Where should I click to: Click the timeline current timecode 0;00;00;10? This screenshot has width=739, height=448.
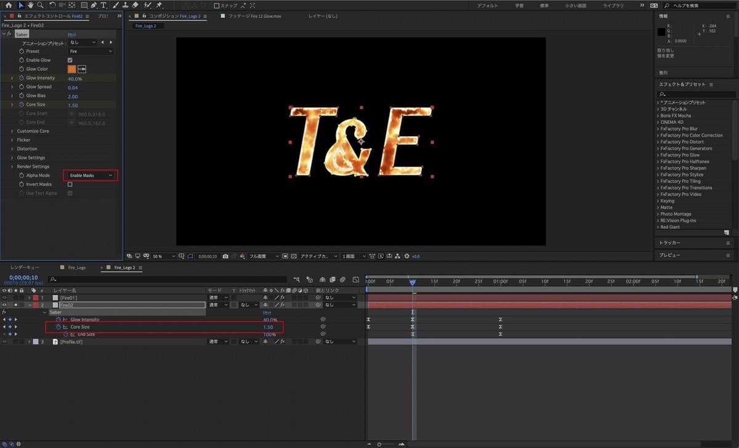pos(23,277)
